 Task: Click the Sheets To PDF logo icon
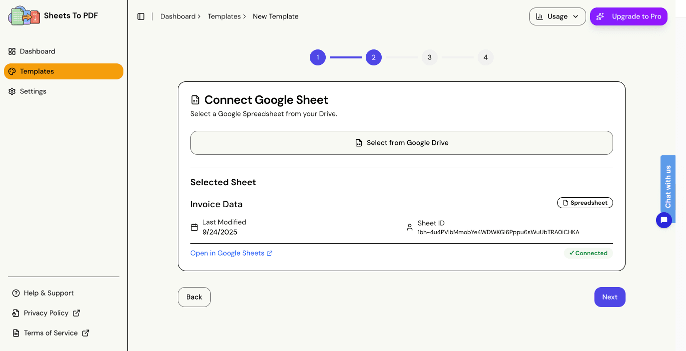coord(23,16)
